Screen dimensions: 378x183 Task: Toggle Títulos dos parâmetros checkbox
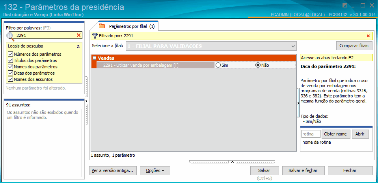click(x=10, y=60)
